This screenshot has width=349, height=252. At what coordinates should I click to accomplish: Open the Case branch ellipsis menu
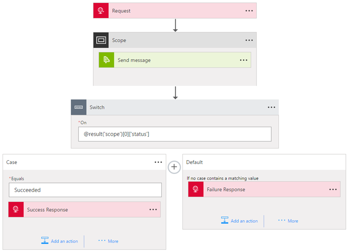point(158,162)
